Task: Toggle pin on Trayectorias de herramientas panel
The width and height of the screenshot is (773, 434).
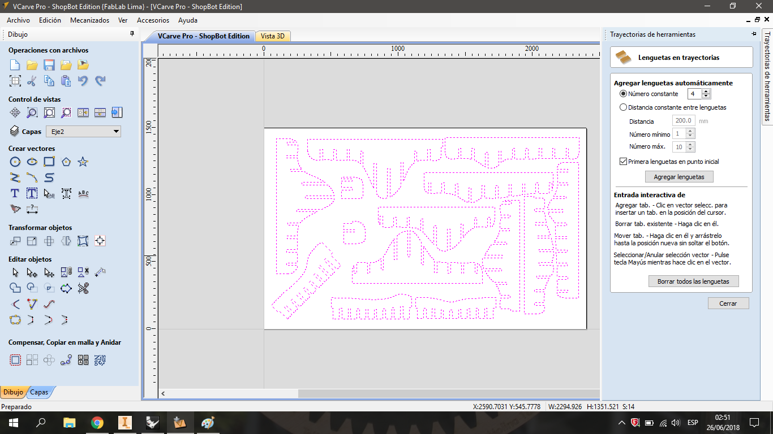Action: 754,34
